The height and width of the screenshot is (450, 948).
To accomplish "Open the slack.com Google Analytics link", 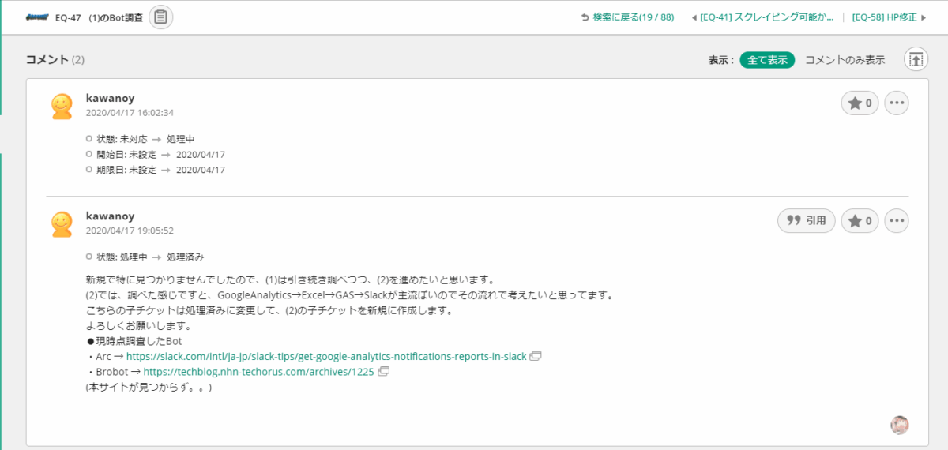I will [326, 356].
